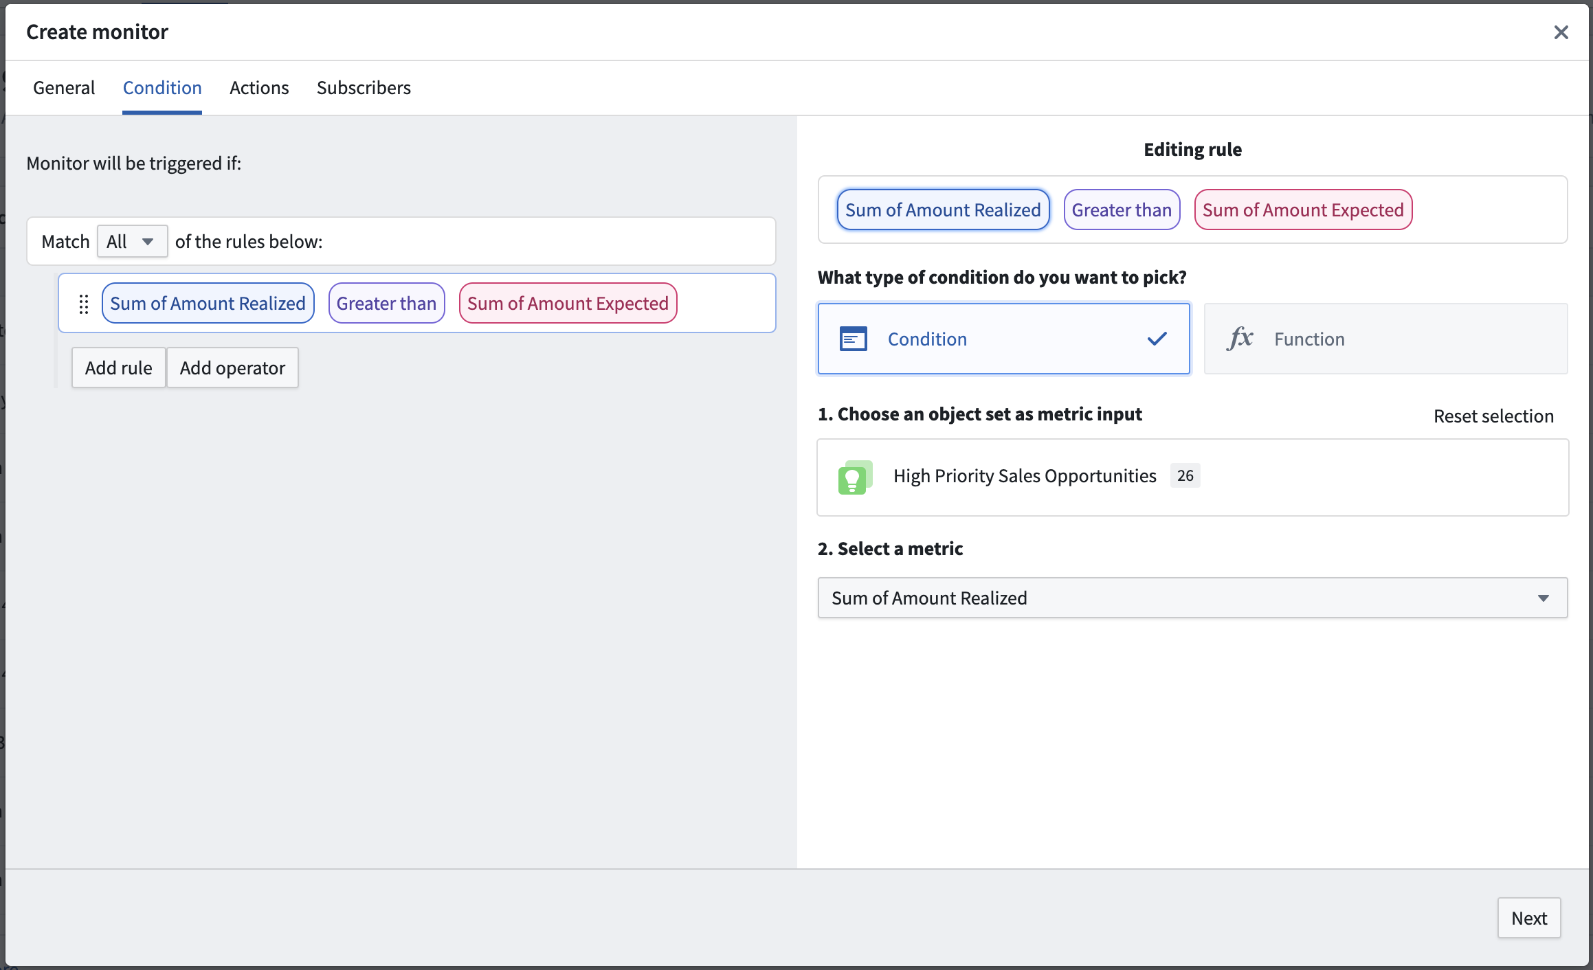Click the checkmark on Condition card

[1157, 339]
